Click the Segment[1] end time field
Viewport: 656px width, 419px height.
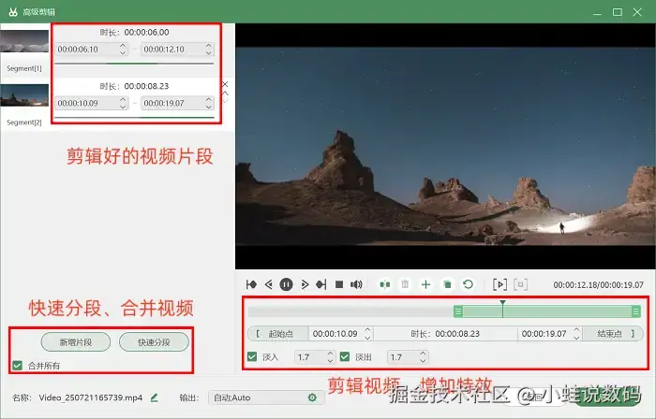pyautogui.click(x=178, y=50)
